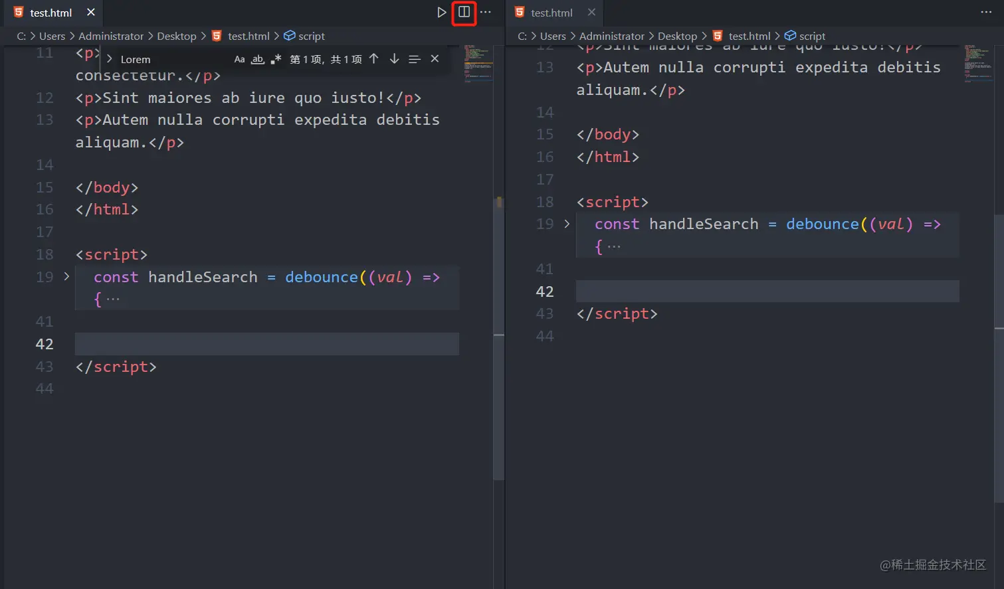This screenshot has width=1004, height=589.
Task: Expand folded line 19 in right editor
Action: [x=567, y=224]
